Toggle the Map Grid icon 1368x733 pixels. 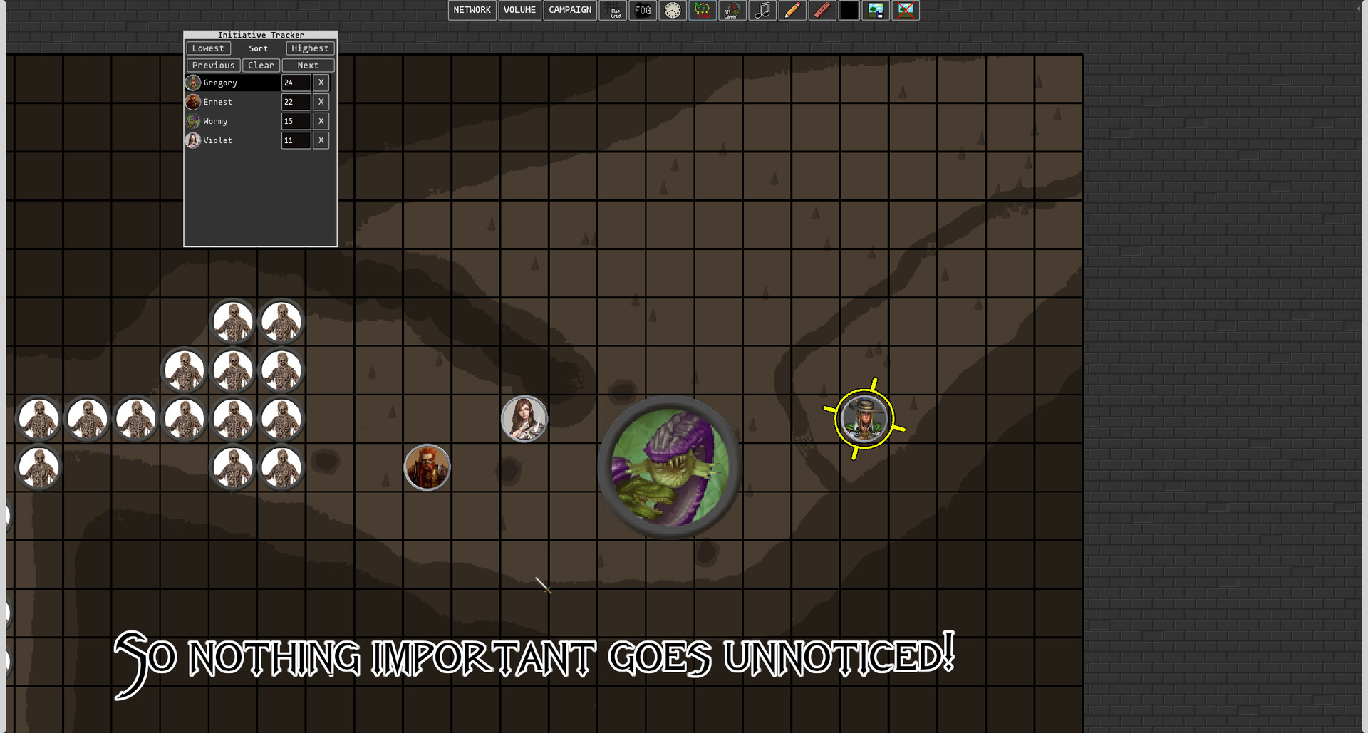coord(613,11)
